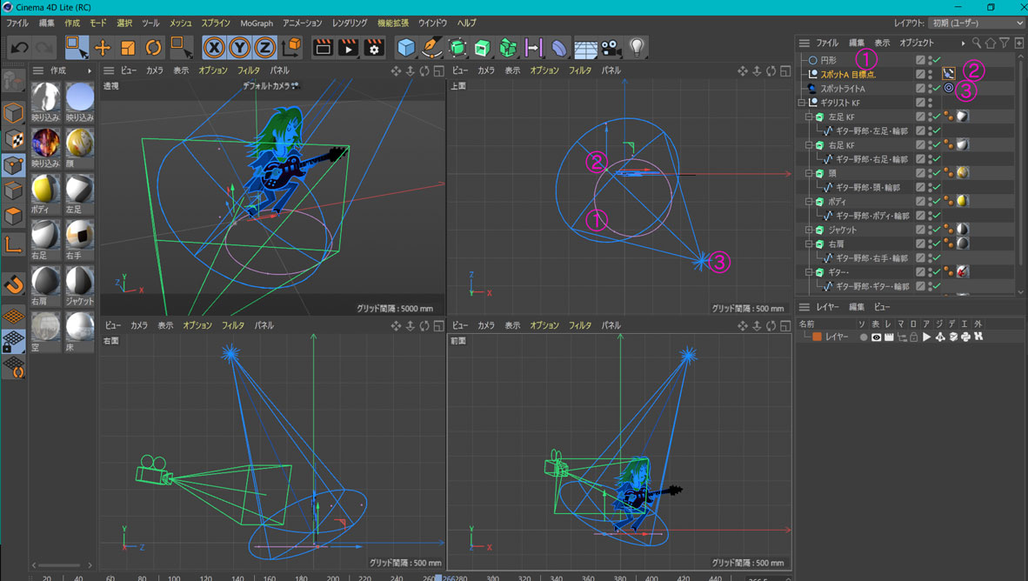This screenshot has width=1028, height=581.
Task: Add a light with the bulb icon
Action: pyautogui.click(x=637, y=48)
